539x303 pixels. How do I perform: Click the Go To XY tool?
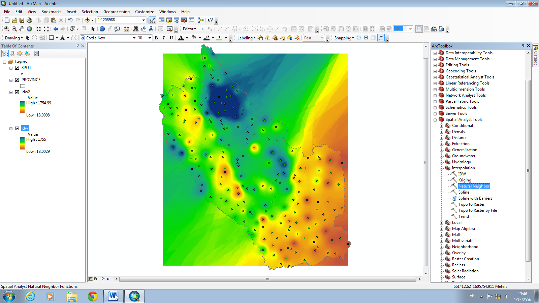coord(151,29)
